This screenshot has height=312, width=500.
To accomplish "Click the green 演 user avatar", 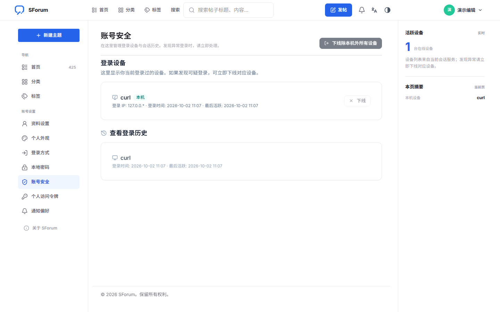I will click(449, 10).
